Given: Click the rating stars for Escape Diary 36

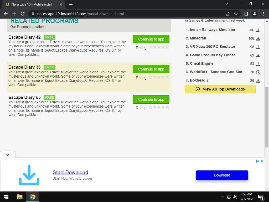Looking at the screenshot, I should tap(159, 77).
